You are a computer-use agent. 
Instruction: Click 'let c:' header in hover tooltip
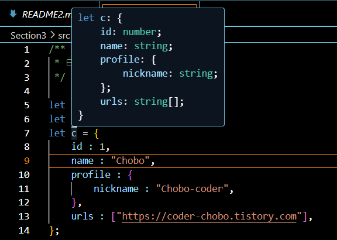94,18
